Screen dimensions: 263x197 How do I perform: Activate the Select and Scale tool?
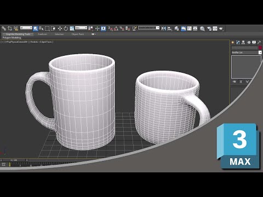point(72,28)
